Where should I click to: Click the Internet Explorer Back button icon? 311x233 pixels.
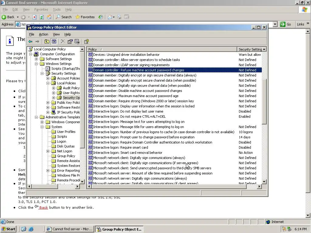[4, 17]
